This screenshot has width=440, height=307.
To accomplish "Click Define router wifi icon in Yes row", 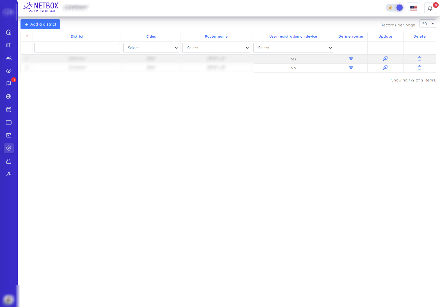I will (x=351, y=59).
